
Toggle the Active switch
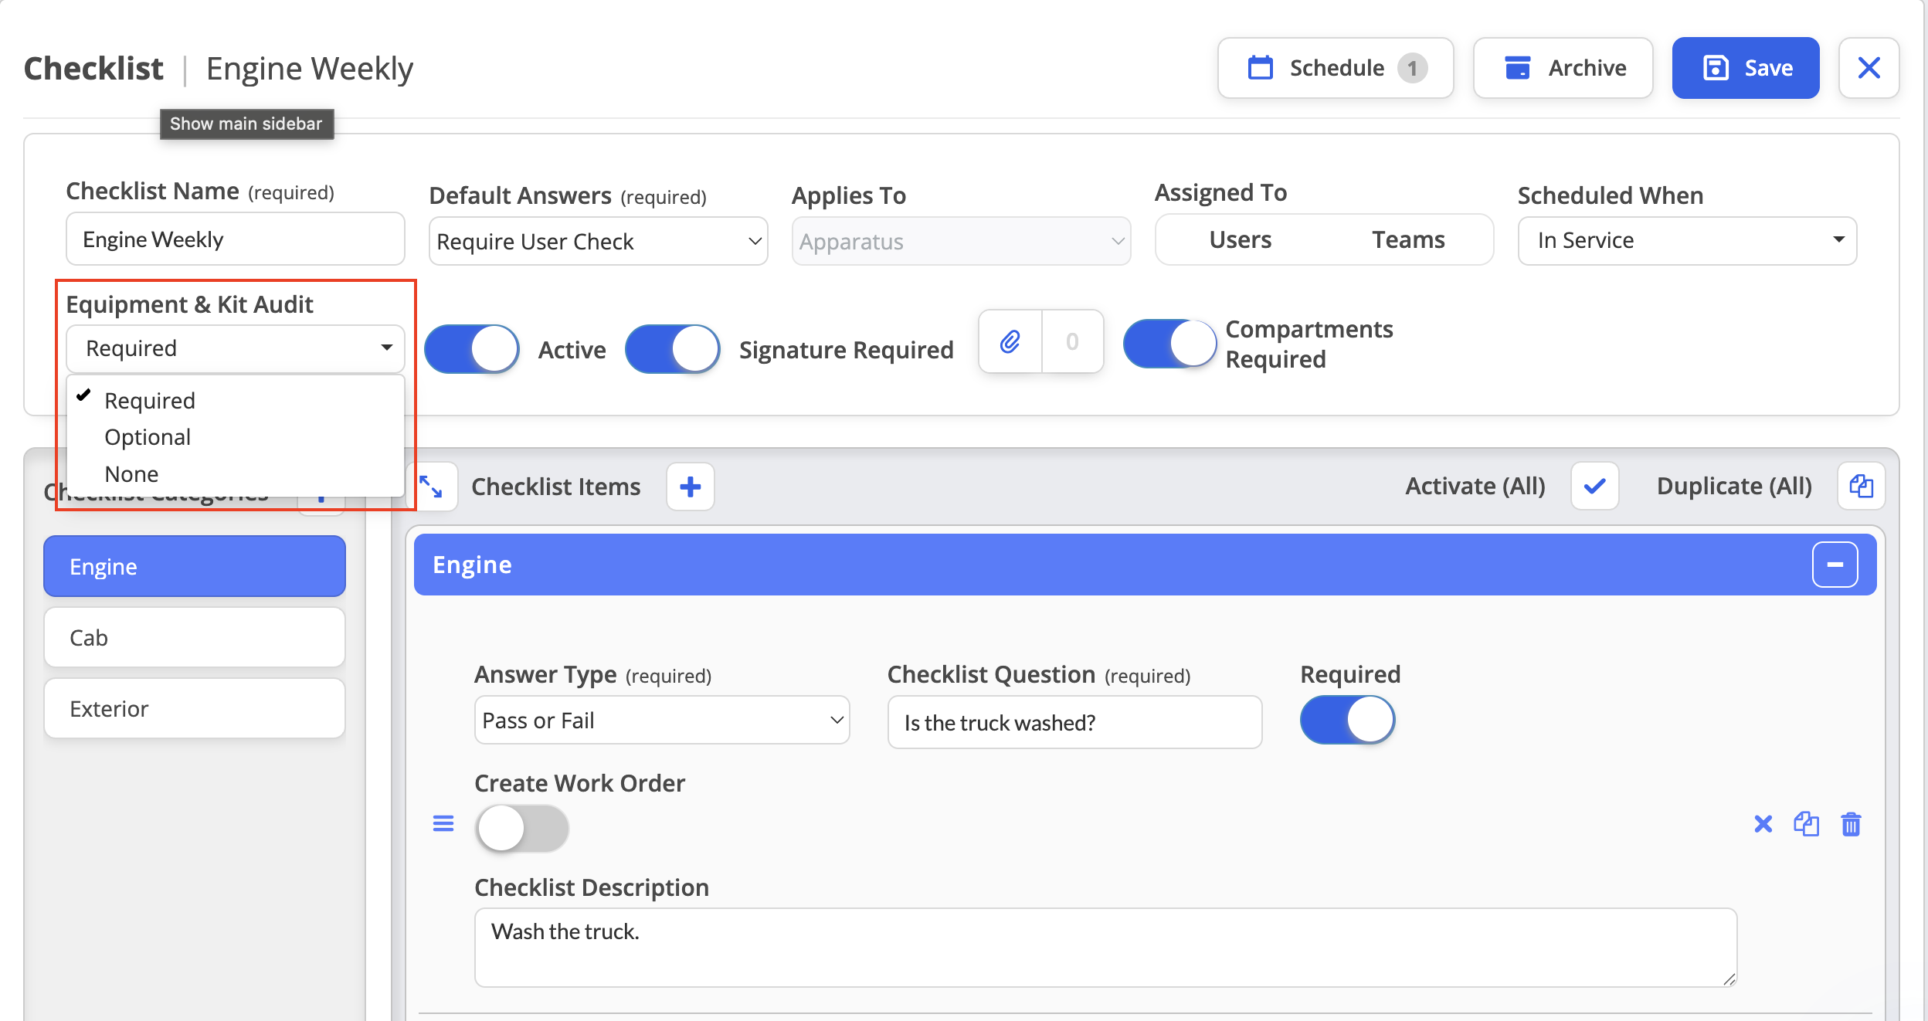point(472,349)
